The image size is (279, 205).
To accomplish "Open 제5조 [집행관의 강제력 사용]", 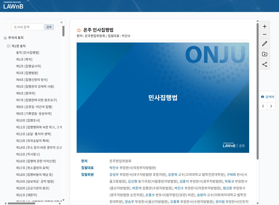I will coord(35,86).
